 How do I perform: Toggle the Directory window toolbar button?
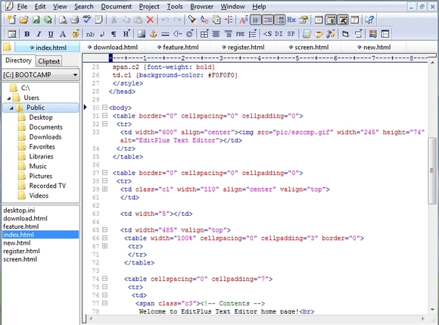pos(331,20)
